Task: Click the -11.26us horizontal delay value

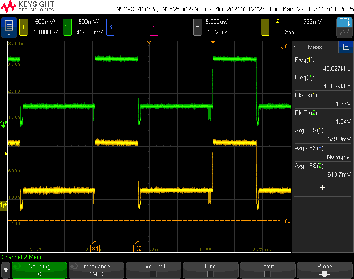Action: point(216,32)
